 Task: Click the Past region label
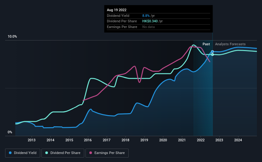click(206, 44)
